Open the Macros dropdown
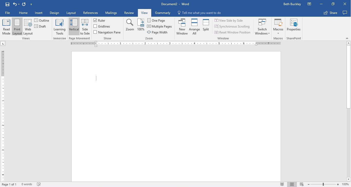Image resolution: width=351 pixels, height=187 pixels. point(278,27)
